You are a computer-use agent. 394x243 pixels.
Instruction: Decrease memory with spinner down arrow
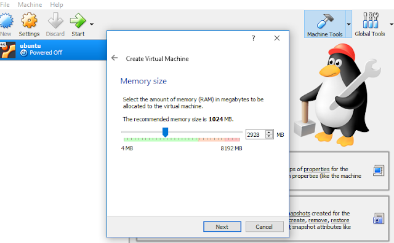(x=269, y=137)
